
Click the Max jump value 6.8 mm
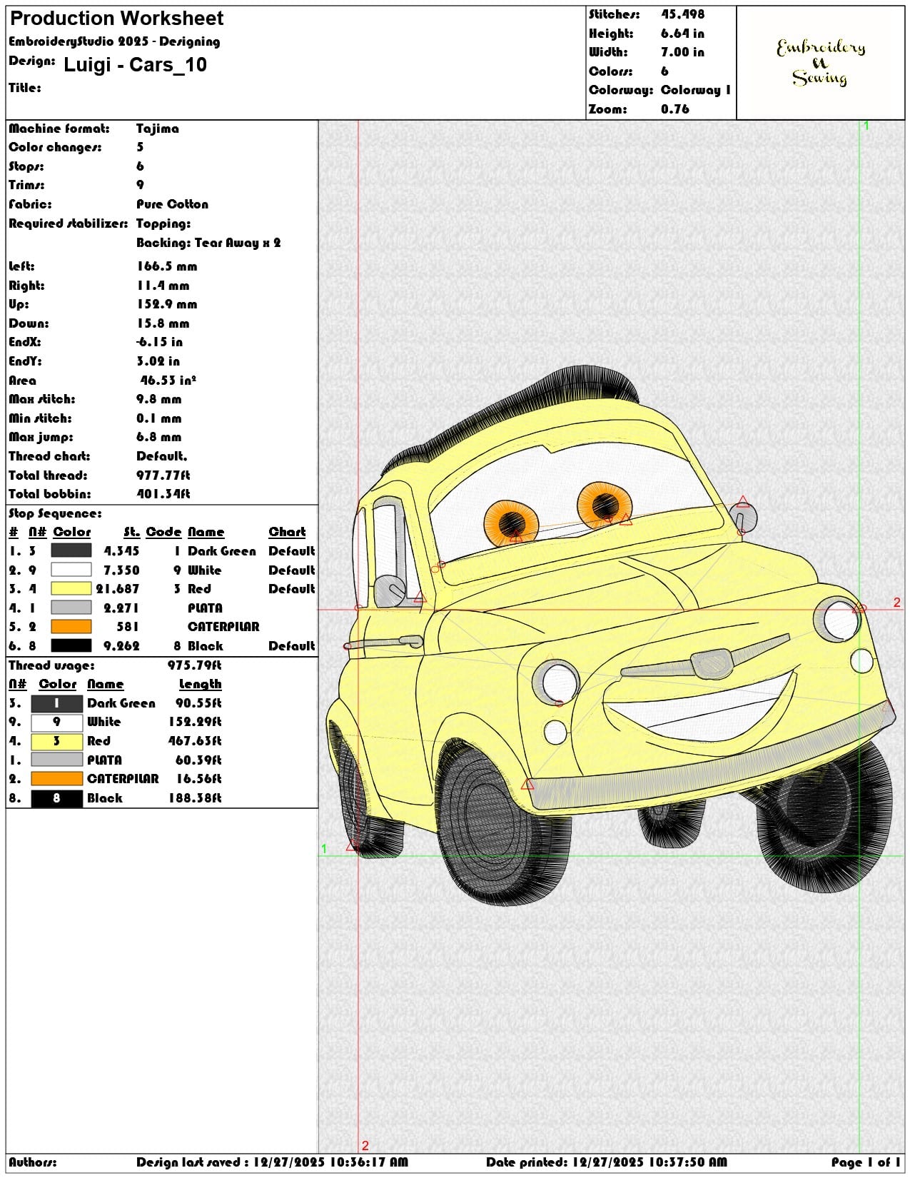coord(159,437)
